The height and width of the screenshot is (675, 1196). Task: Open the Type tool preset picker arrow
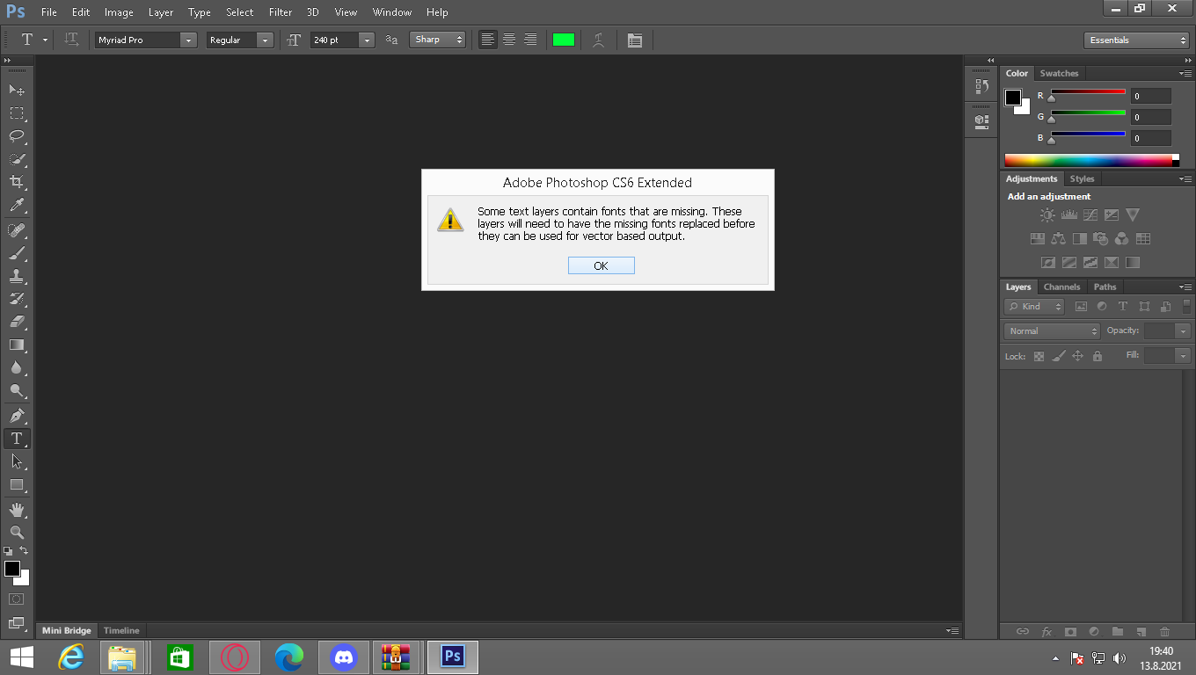[45, 40]
